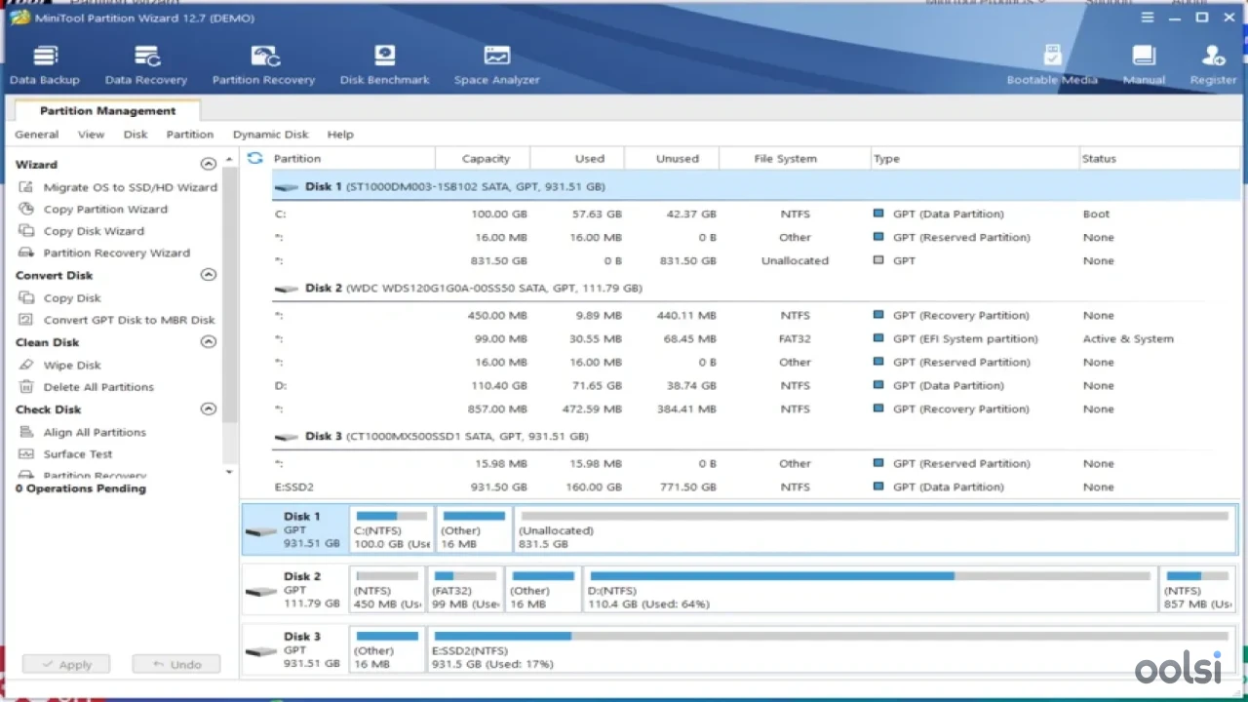Click the E:SSD2(NTFS) block in Disk 3 map
The height and width of the screenshot is (702, 1248).
(x=832, y=650)
